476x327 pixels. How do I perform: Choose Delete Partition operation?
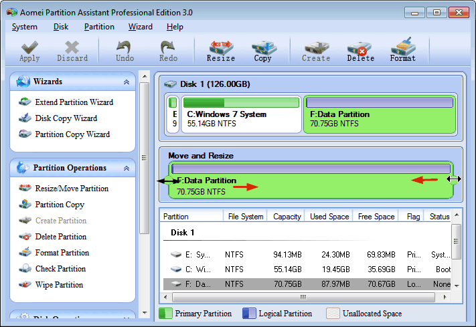[x=61, y=237]
